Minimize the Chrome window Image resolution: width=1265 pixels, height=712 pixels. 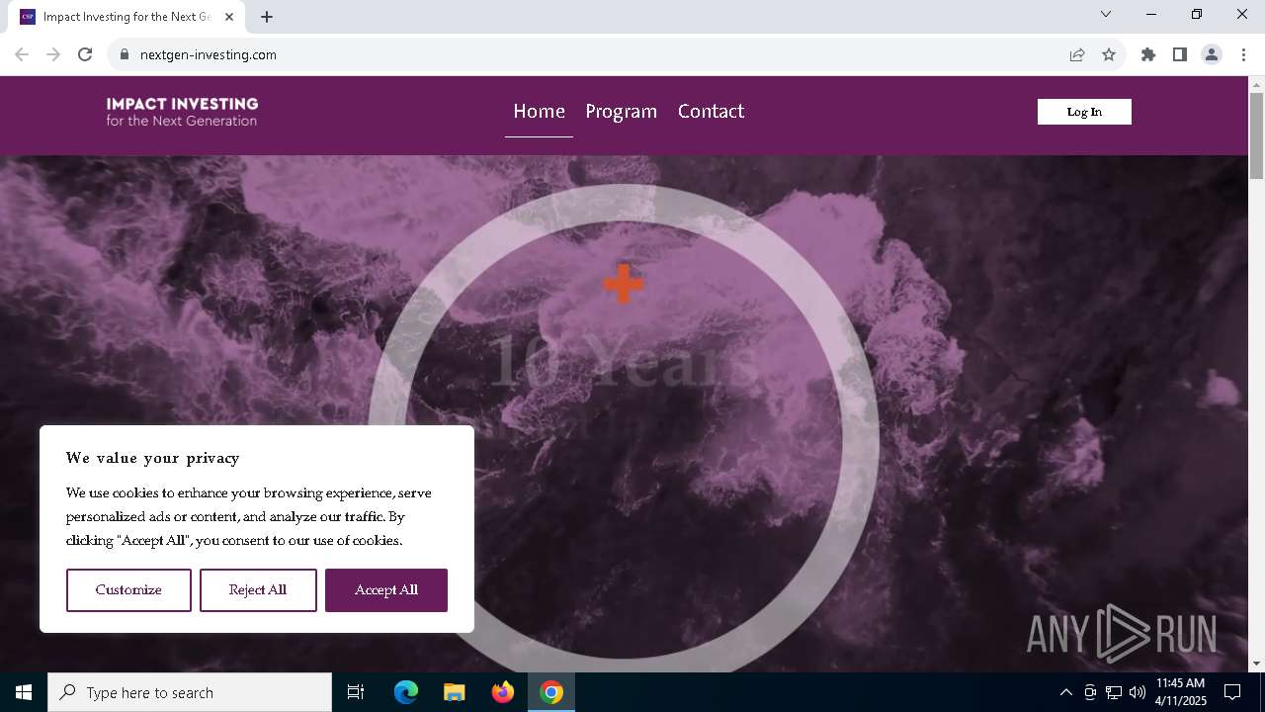[1151, 14]
